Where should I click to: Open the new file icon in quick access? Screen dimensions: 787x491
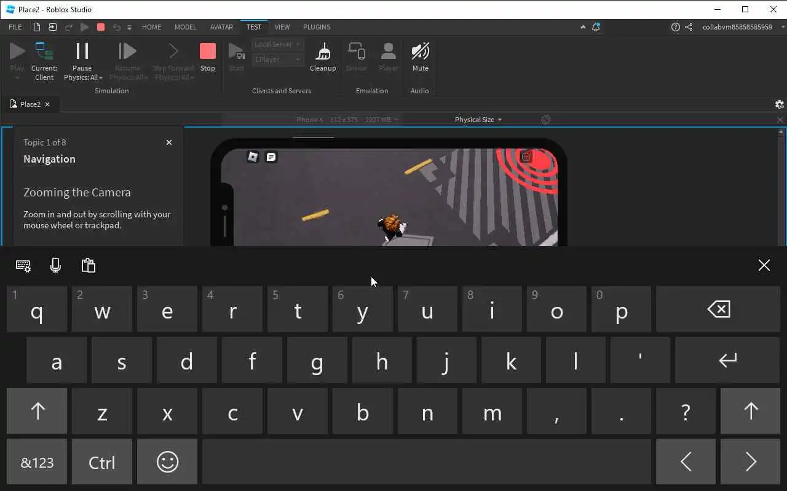pos(37,27)
